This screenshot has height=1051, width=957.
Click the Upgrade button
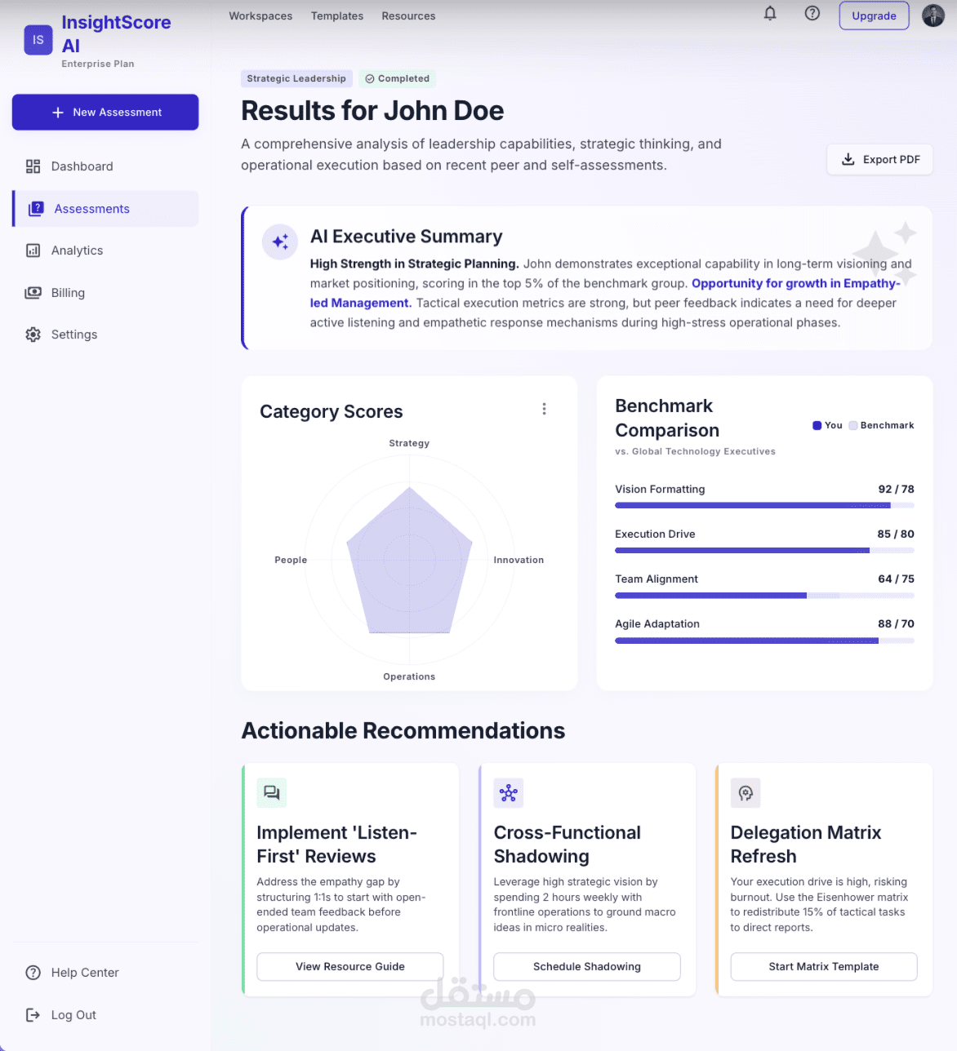coord(874,16)
